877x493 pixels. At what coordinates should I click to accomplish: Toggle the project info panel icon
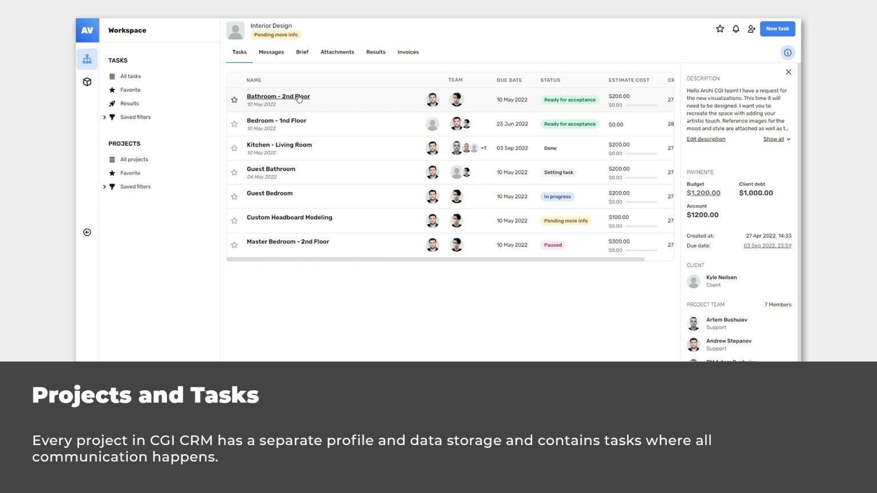click(787, 52)
